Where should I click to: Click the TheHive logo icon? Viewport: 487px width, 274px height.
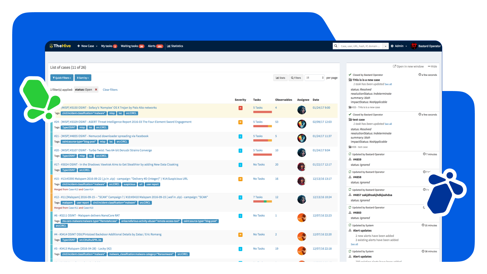[x=51, y=46]
